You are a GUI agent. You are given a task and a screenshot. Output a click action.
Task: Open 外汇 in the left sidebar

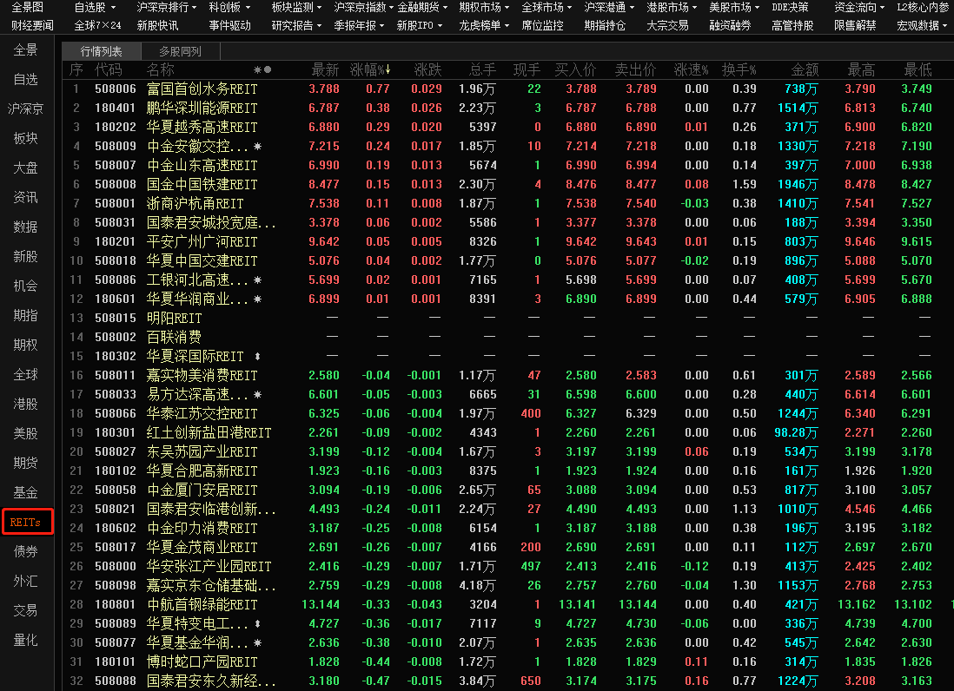[x=25, y=581]
